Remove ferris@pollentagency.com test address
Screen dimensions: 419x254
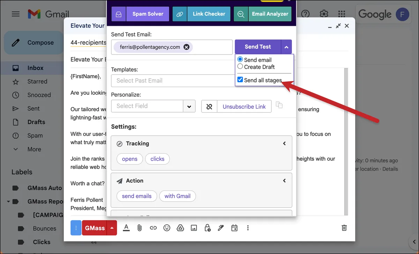[x=186, y=47]
